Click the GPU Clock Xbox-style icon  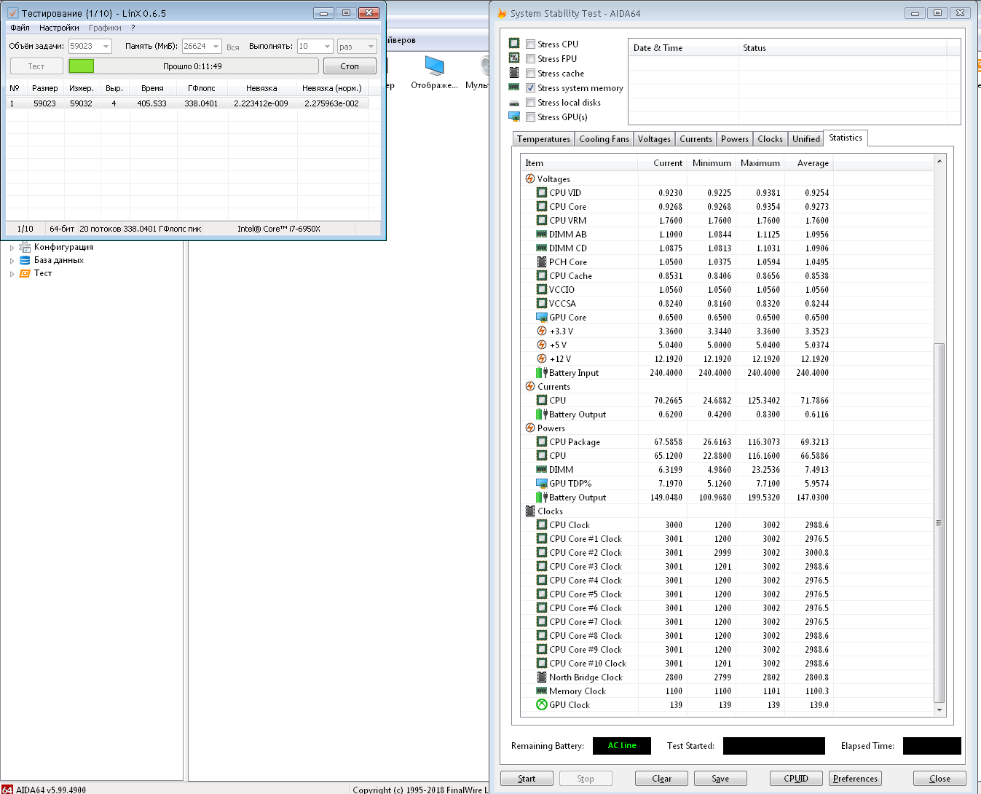[x=542, y=704]
